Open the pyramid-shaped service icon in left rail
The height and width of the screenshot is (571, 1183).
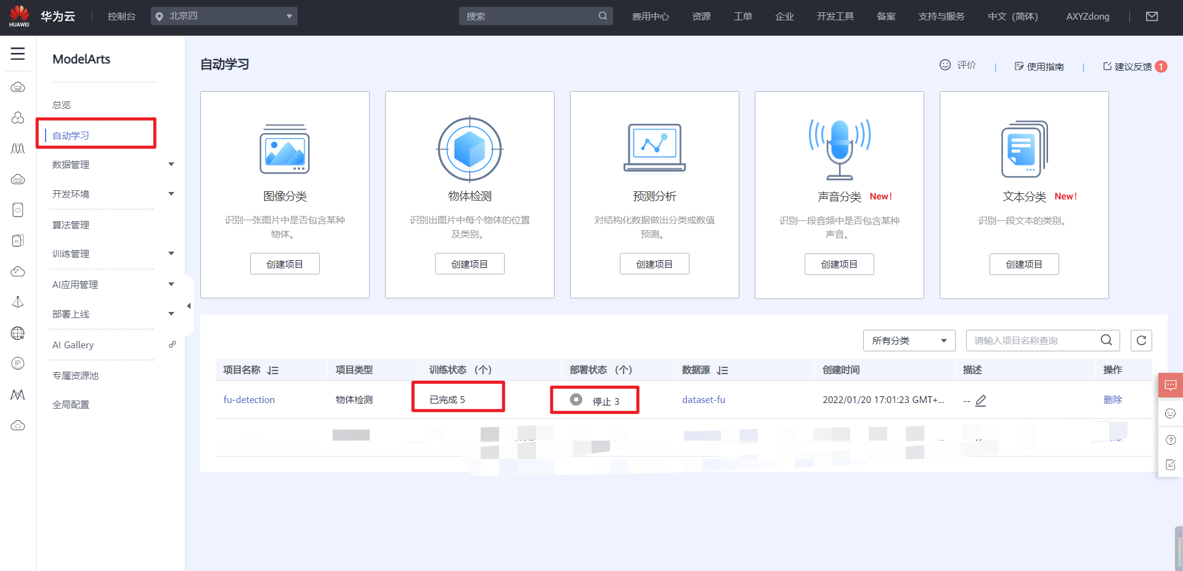tap(18, 302)
